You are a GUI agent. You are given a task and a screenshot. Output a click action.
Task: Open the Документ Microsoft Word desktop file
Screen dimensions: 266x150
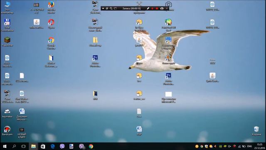tap(22, 114)
